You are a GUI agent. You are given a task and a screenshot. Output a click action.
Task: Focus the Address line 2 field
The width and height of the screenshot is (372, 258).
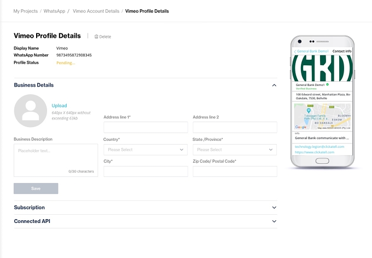point(235,127)
